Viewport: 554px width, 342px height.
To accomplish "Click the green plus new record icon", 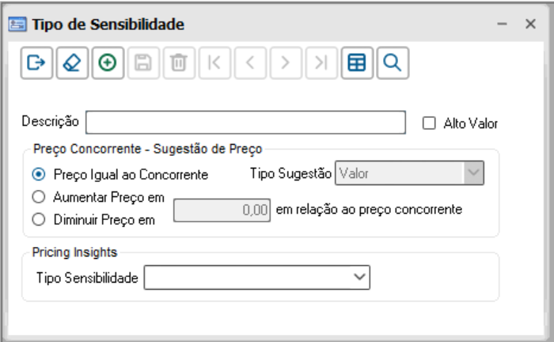I will click(108, 64).
